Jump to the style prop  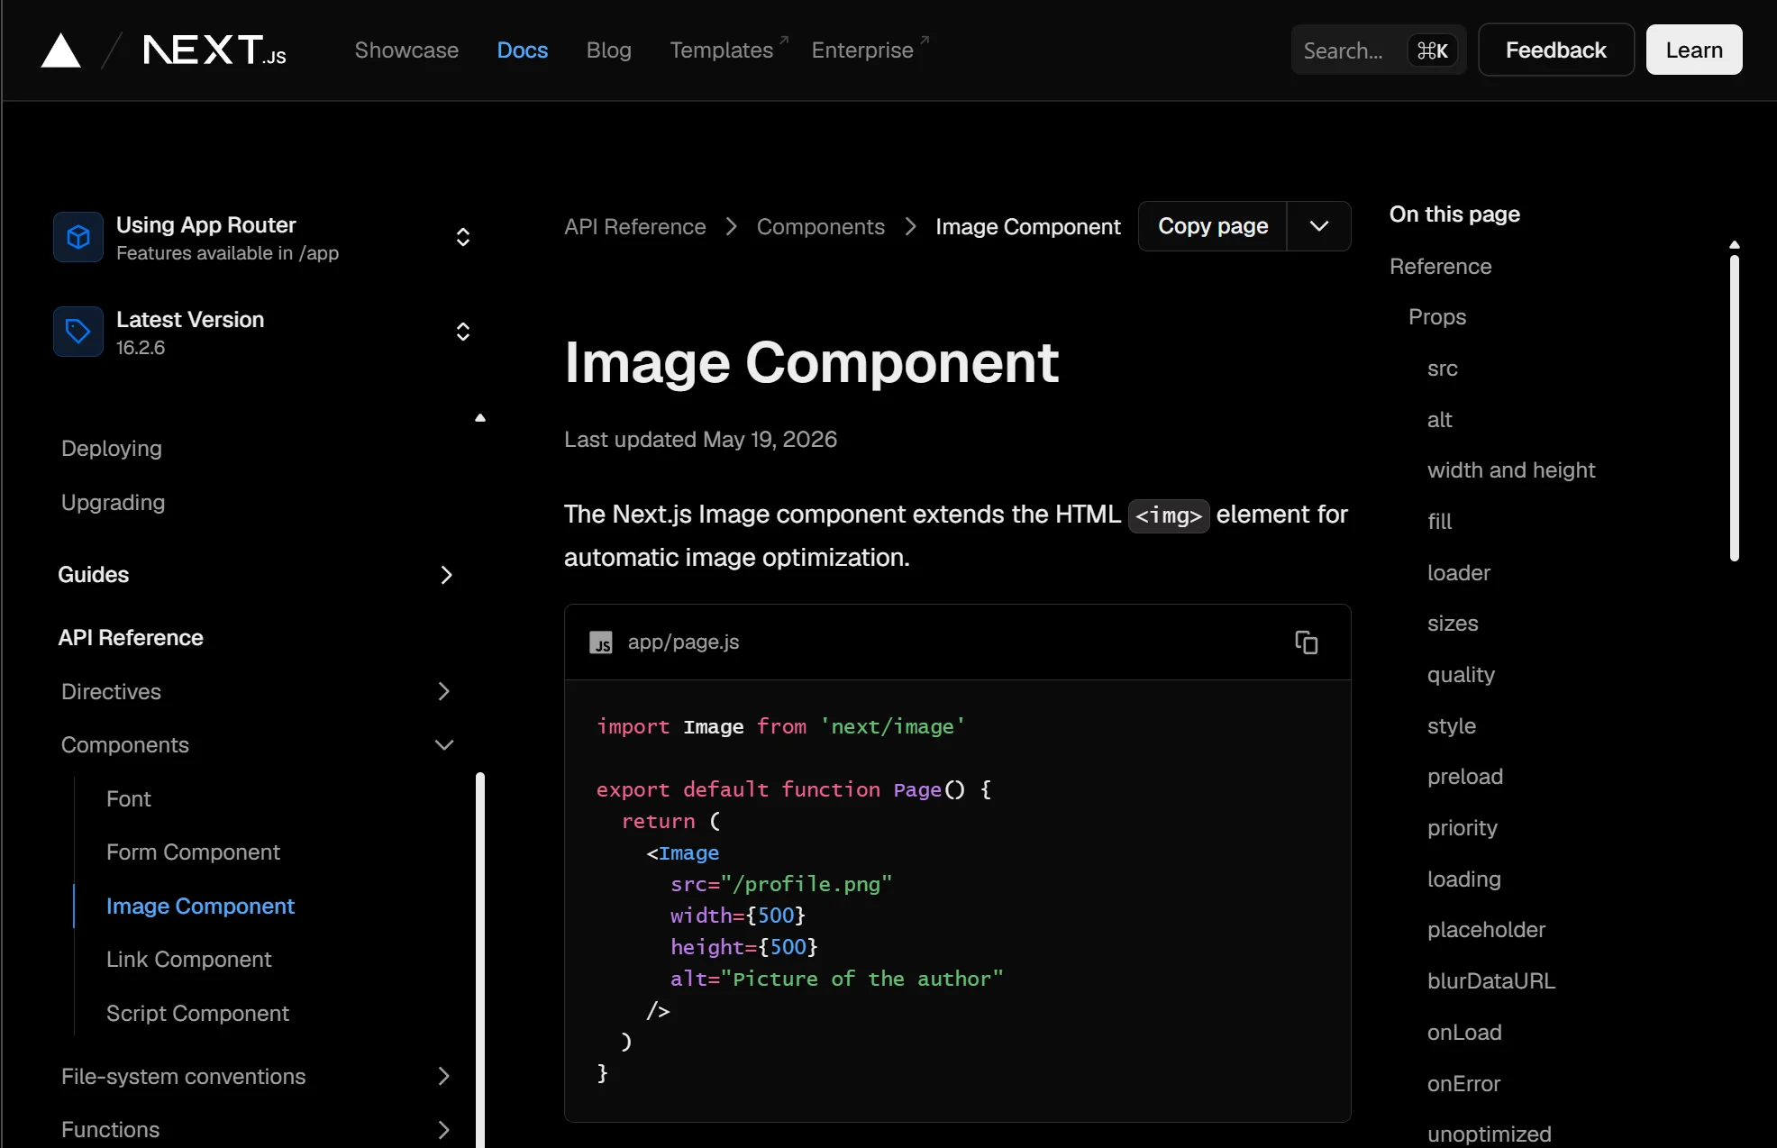point(1452,726)
